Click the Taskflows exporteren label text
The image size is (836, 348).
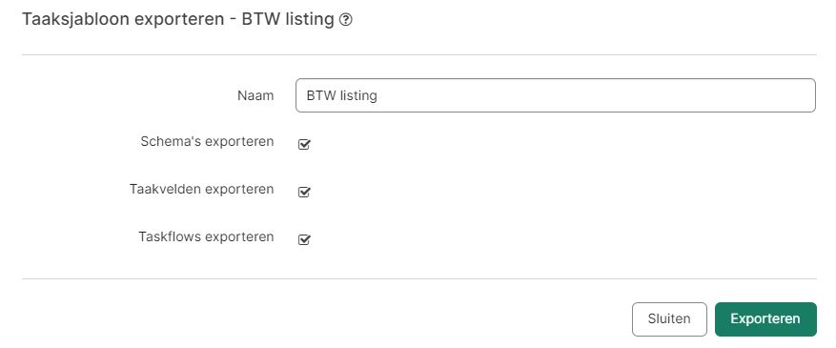coord(206,236)
